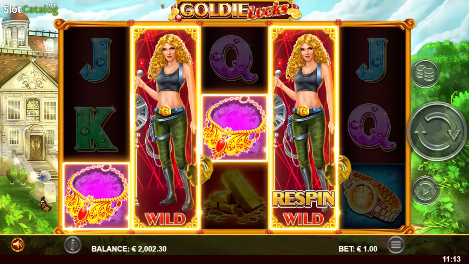
Task: Click the balance amount display
Action: (129, 249)
